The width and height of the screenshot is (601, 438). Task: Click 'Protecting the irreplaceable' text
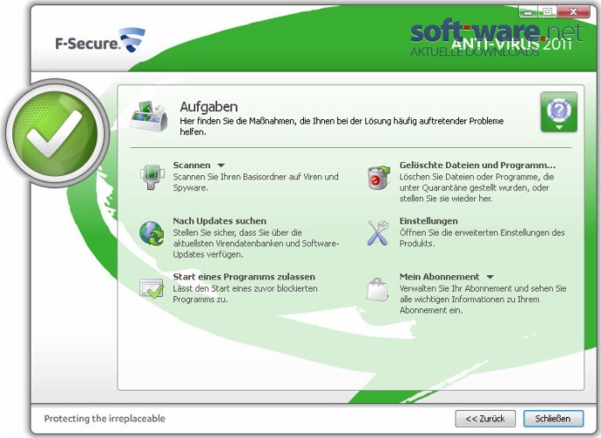coord(104,419)
